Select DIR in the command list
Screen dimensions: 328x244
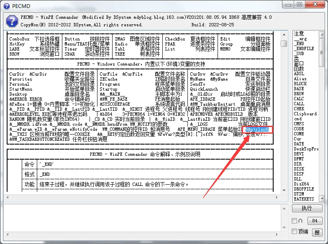click(x=298, y=164)
